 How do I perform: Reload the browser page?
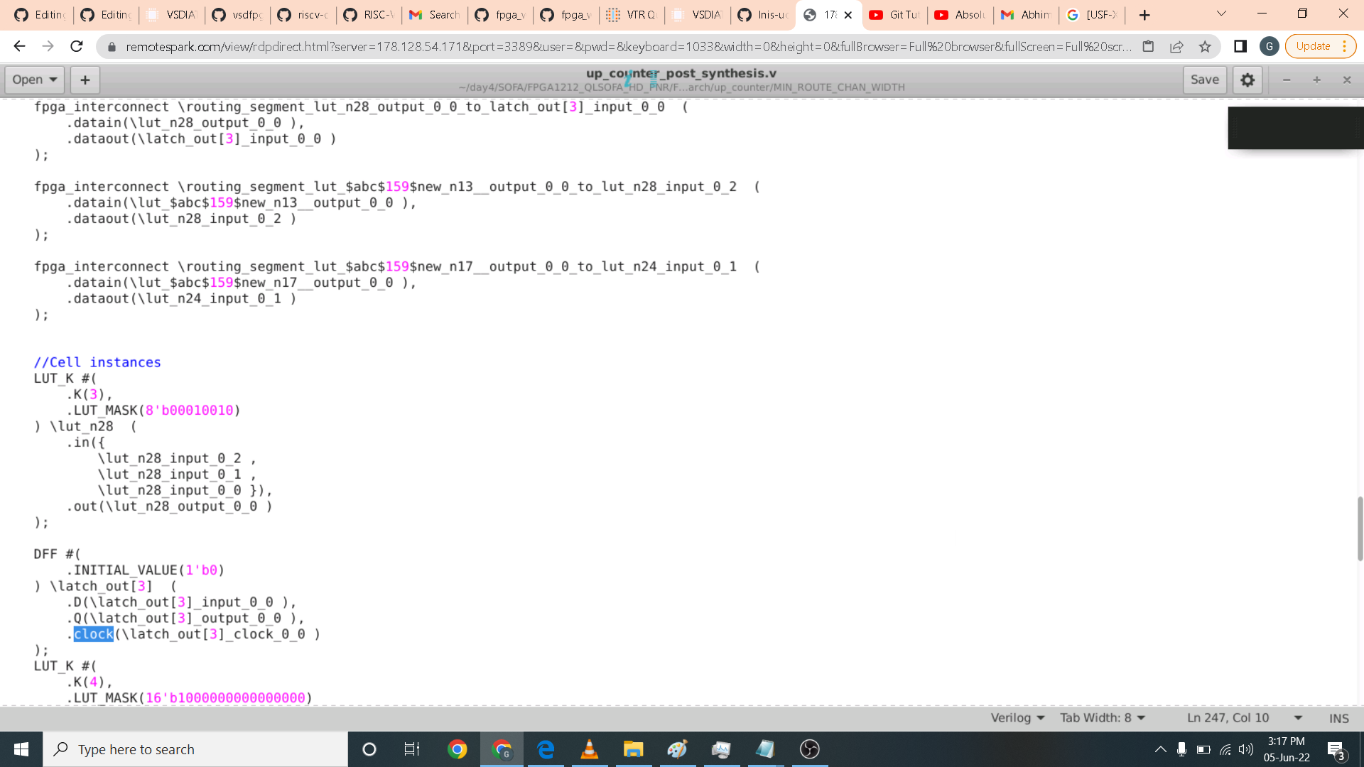click(x=77, y=46)
